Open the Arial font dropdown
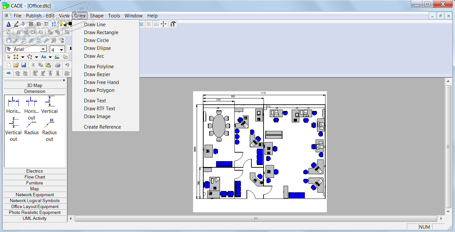455x232 pixels. [x=43, y=49]
